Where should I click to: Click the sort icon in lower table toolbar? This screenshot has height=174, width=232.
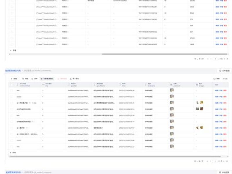(32, 79)
